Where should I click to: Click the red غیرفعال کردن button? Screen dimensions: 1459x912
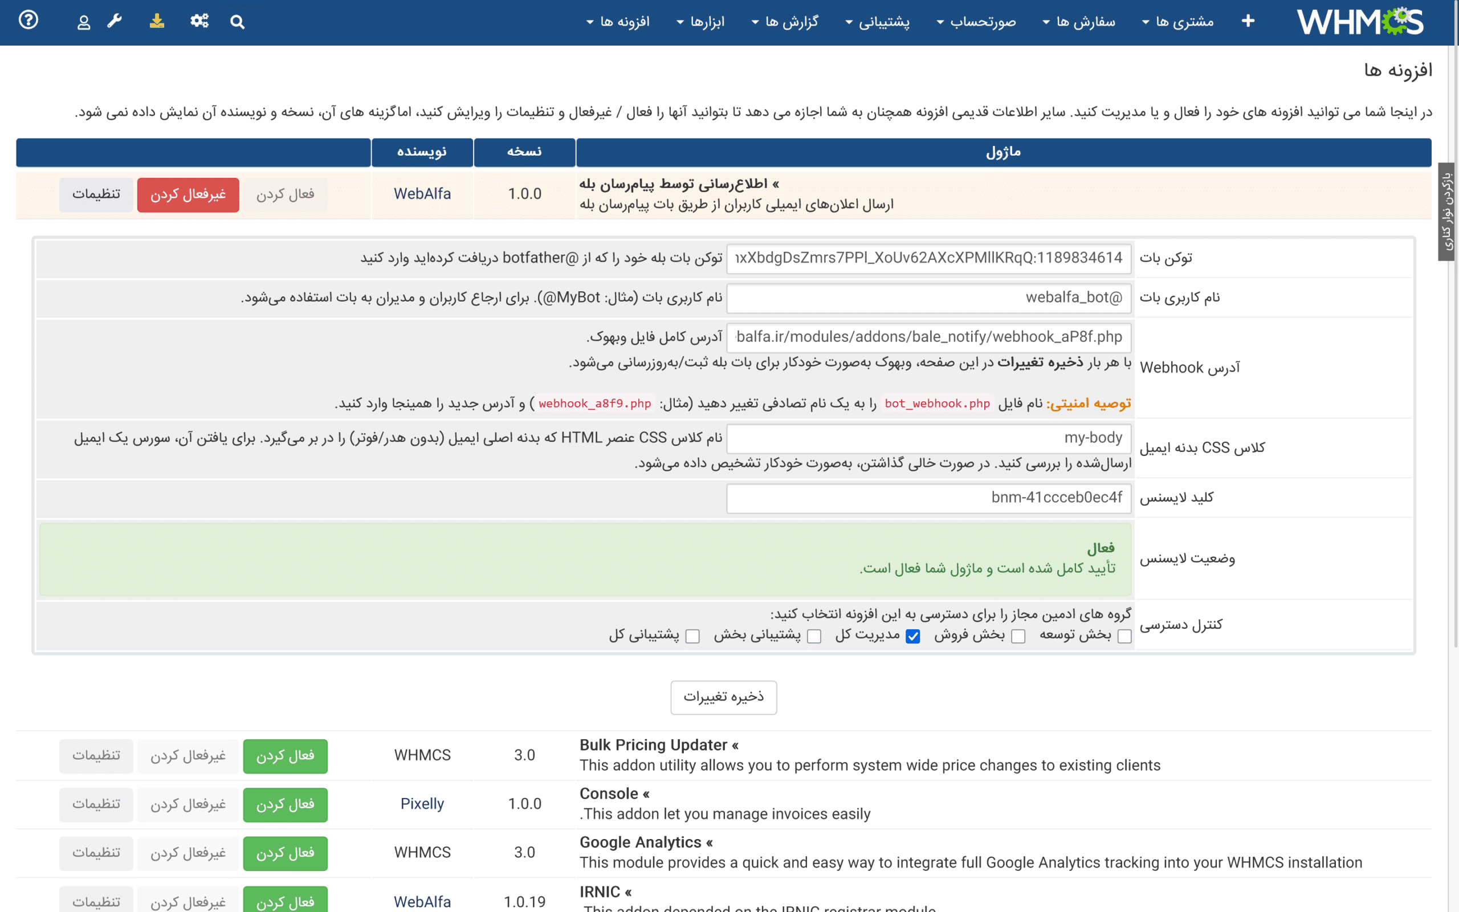188,194
